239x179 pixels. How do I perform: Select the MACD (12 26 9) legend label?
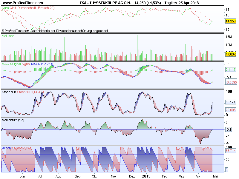click(x=42, y=64)
